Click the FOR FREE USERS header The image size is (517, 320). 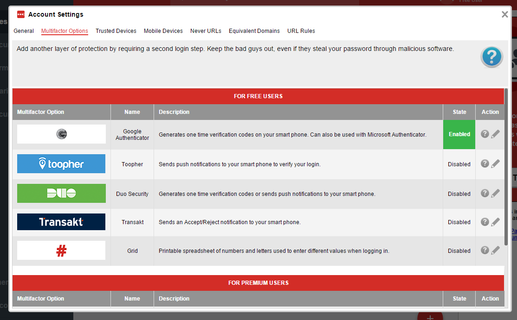tap(258, 96)
